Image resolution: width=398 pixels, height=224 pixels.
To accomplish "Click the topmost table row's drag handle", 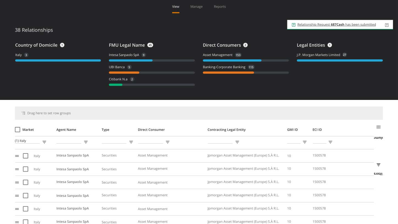I will coord(17,156).
